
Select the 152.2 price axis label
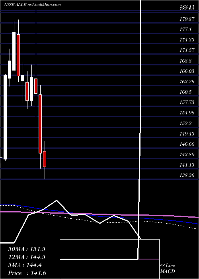coord(185,123)
